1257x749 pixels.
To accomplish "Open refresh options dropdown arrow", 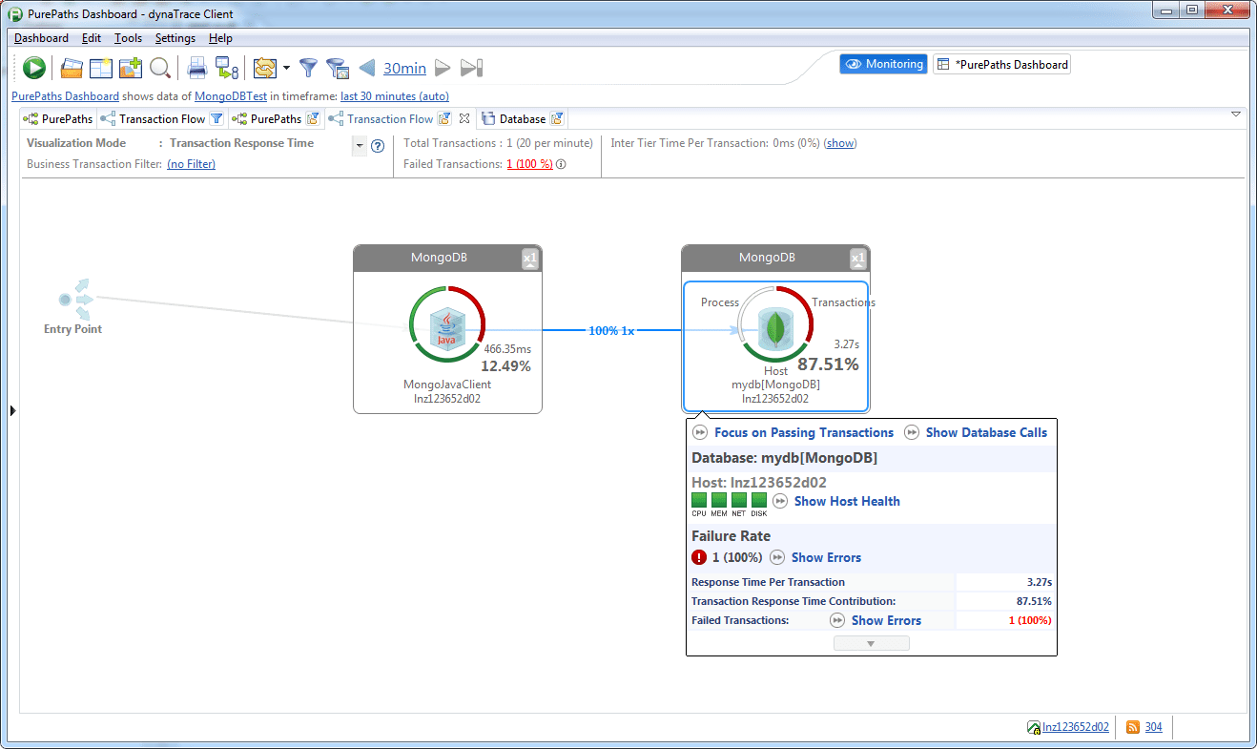I will coord(286,68).
